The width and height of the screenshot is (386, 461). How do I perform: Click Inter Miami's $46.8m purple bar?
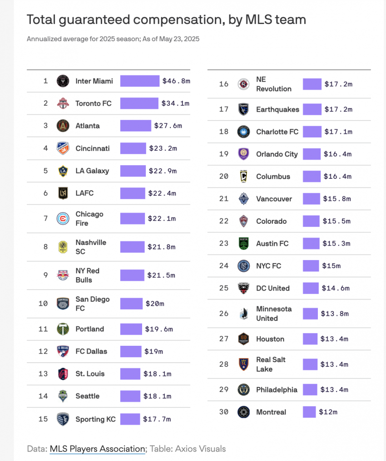pyautogui.click(x=140, y=81)
